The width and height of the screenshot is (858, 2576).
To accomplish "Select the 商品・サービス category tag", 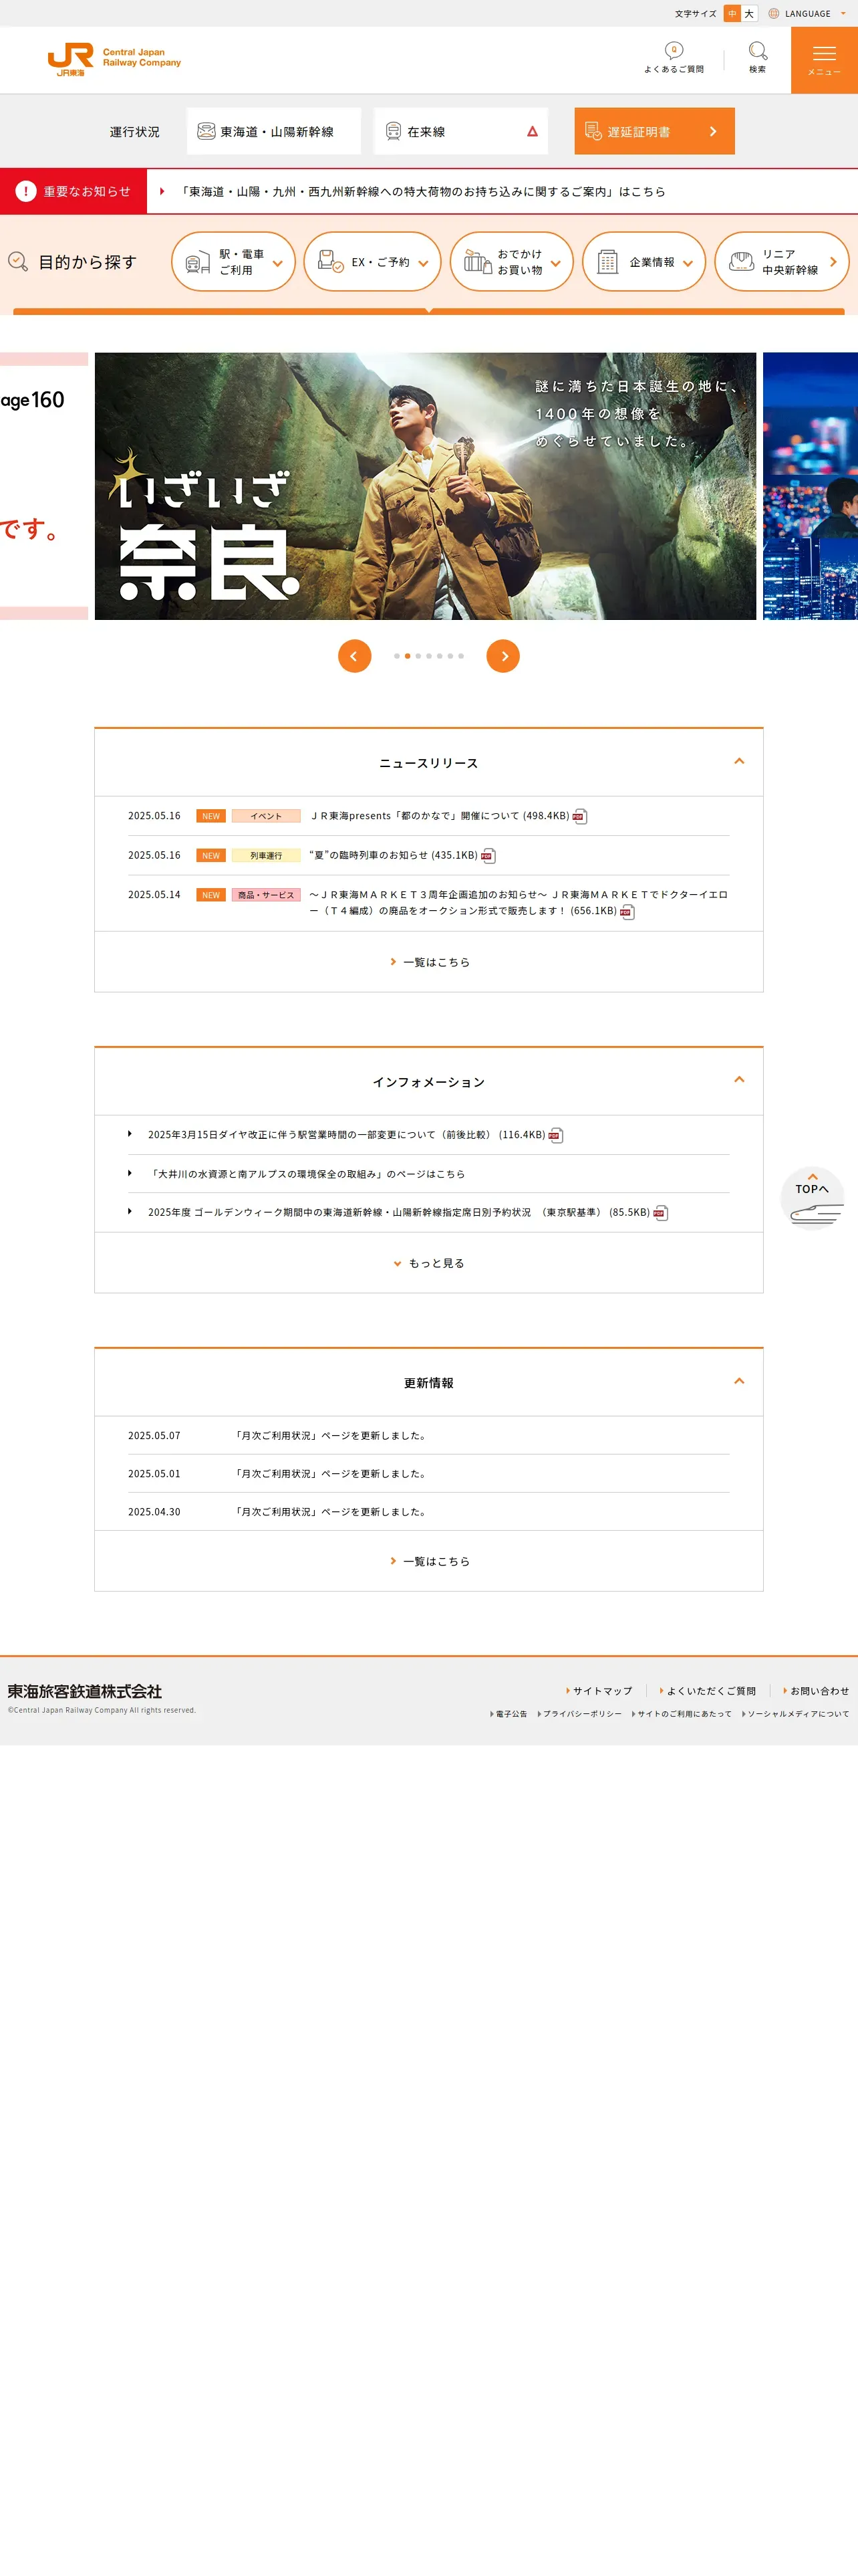I will 266,895.
